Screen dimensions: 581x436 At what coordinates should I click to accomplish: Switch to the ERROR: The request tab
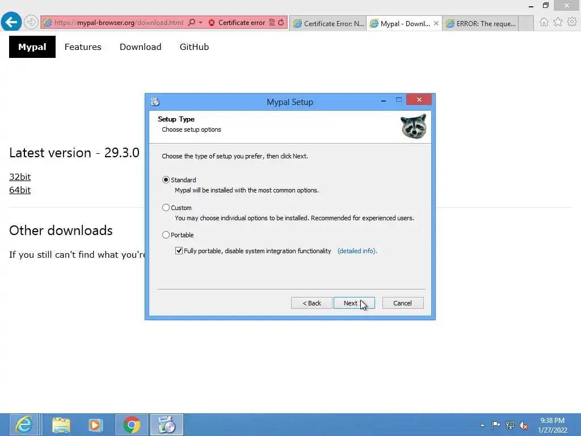point(480,24)
